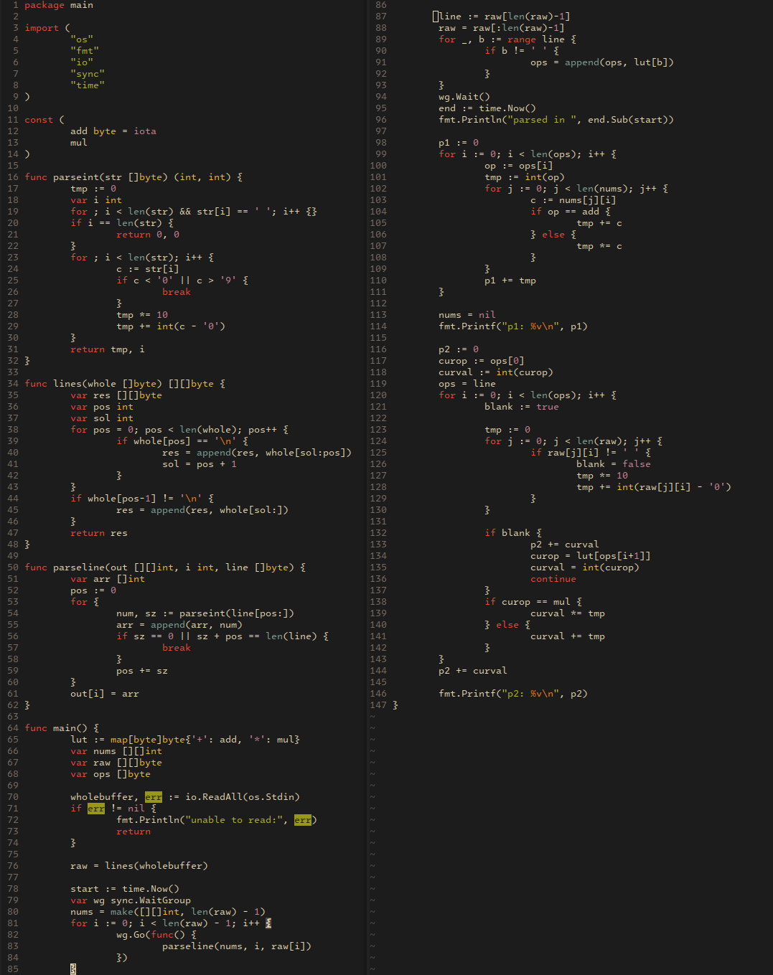Click highlighted 'err' on line 70
Screen dimensions: 773x975
pos(154,797)
